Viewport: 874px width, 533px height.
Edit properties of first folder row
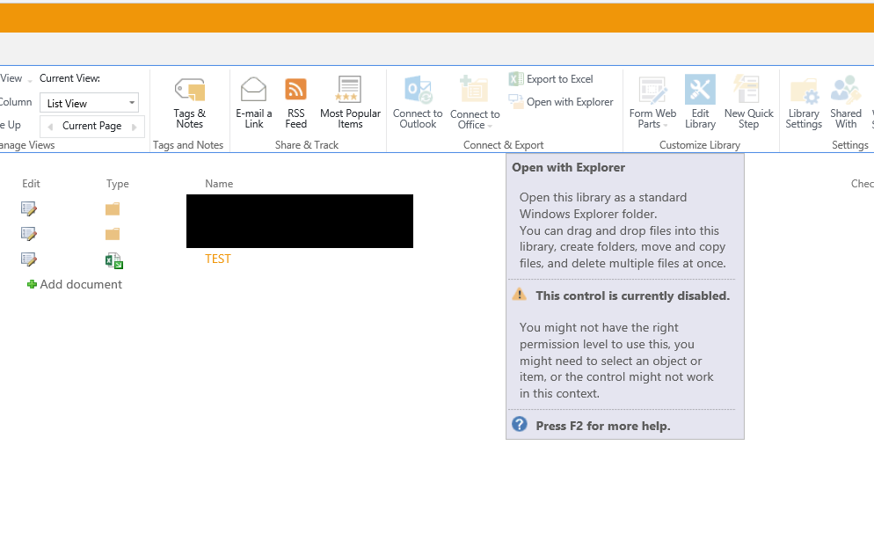click(28, 208)
